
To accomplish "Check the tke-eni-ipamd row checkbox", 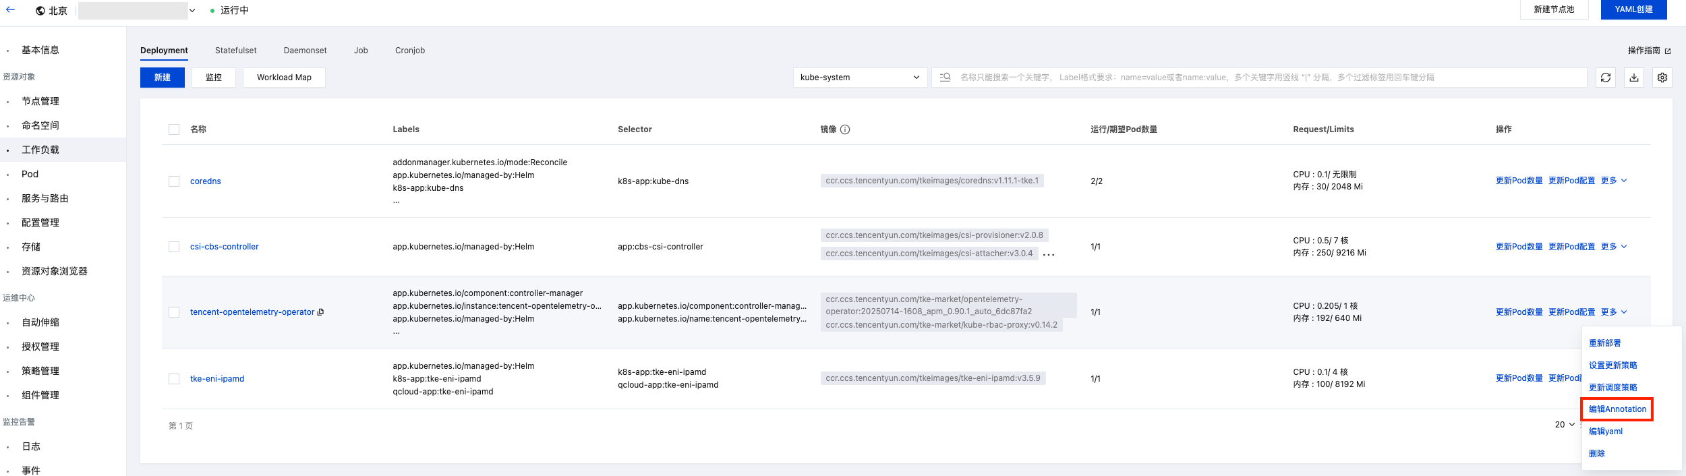I will (174, 379).
